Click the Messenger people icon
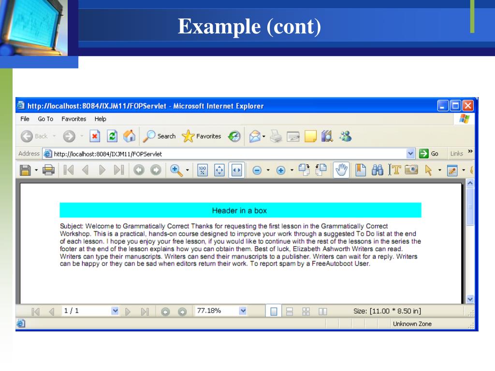 pos(345,136)
